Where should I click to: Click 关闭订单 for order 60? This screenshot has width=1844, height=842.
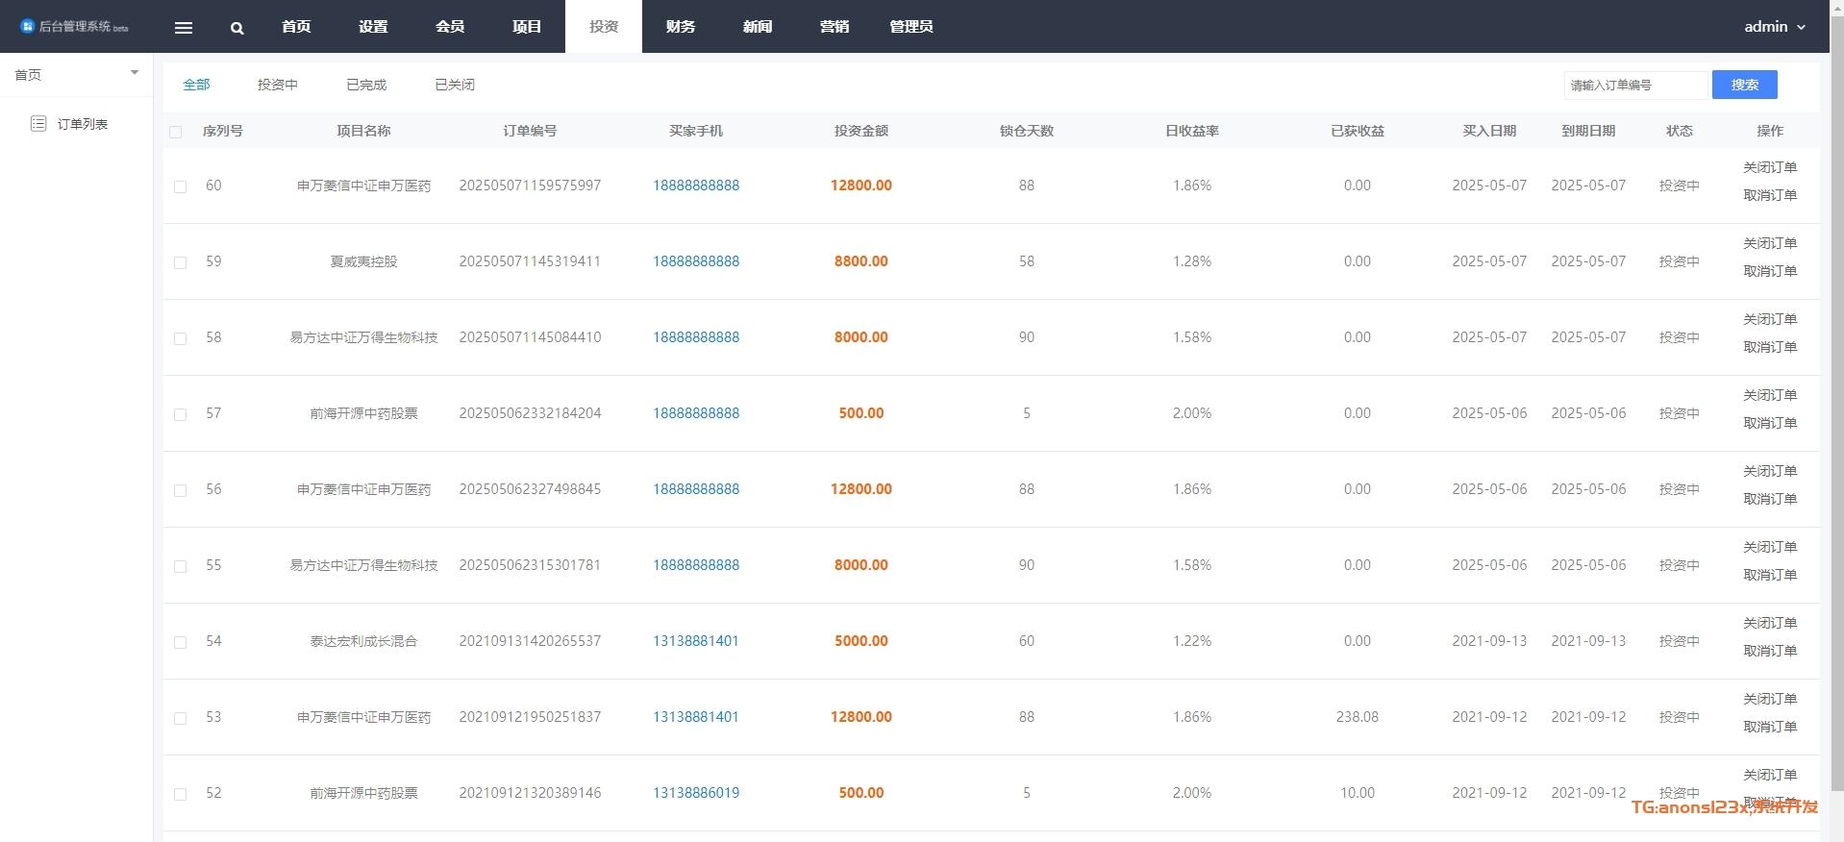1769,167
